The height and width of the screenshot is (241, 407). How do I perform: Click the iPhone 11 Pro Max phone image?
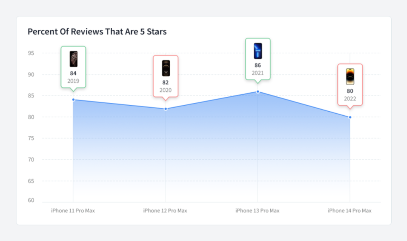point(73,59)
